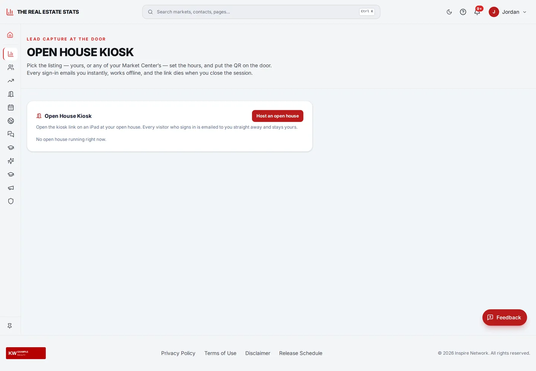Open the Privacy Policy link

(178, 353)
